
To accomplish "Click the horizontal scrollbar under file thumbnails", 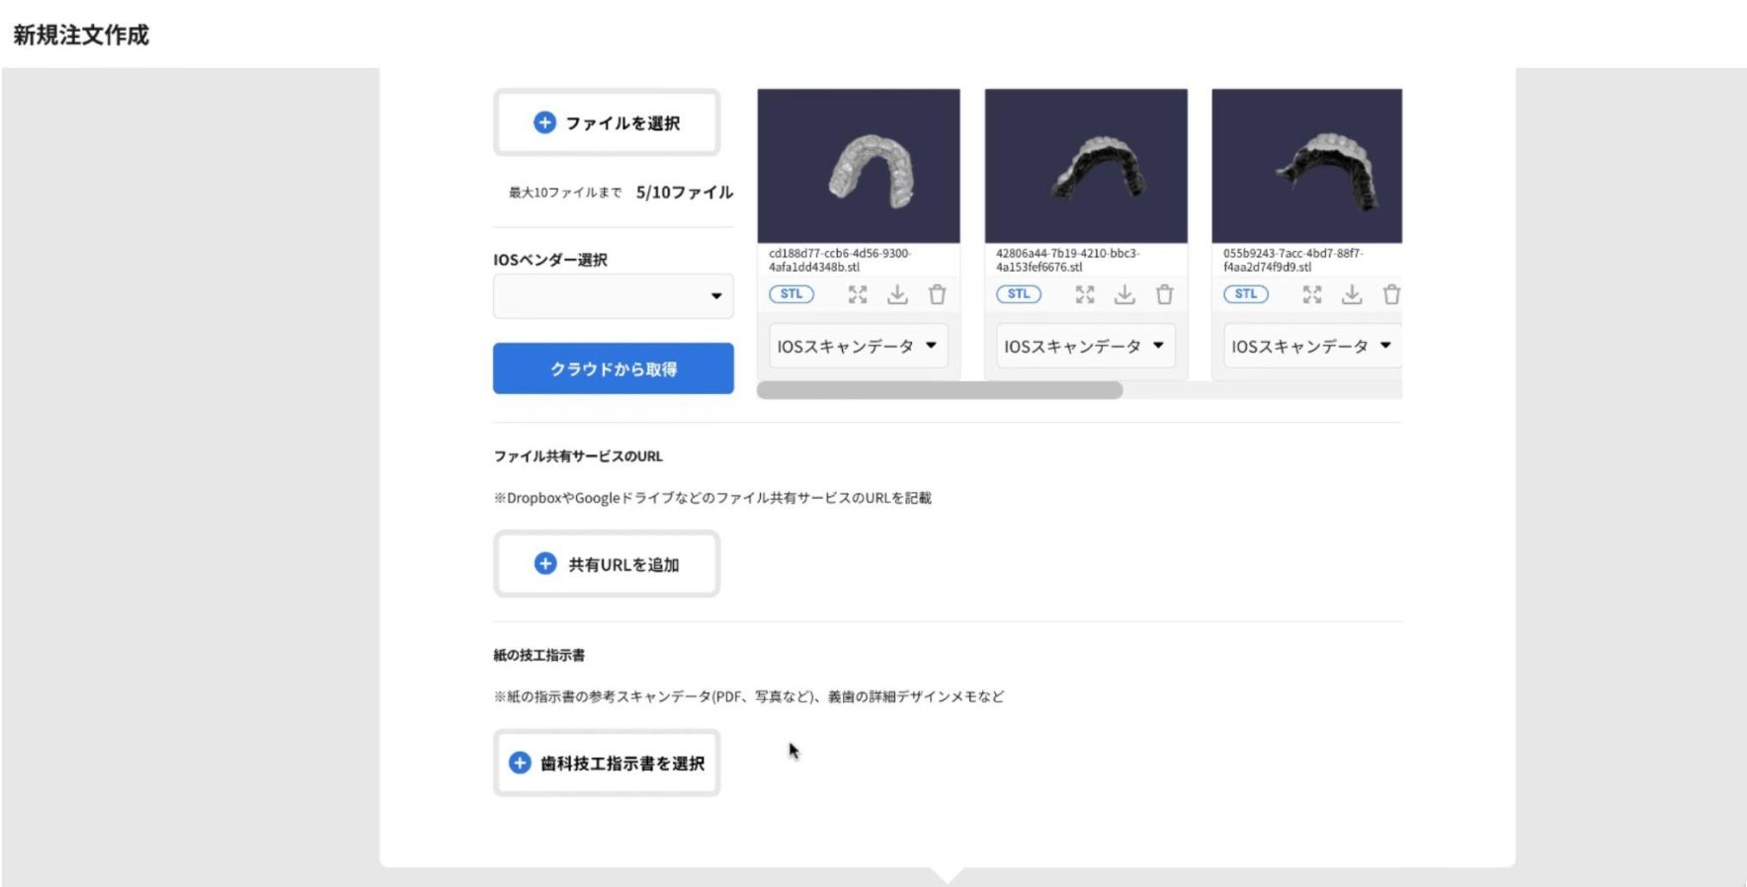I will pos(940,390).
